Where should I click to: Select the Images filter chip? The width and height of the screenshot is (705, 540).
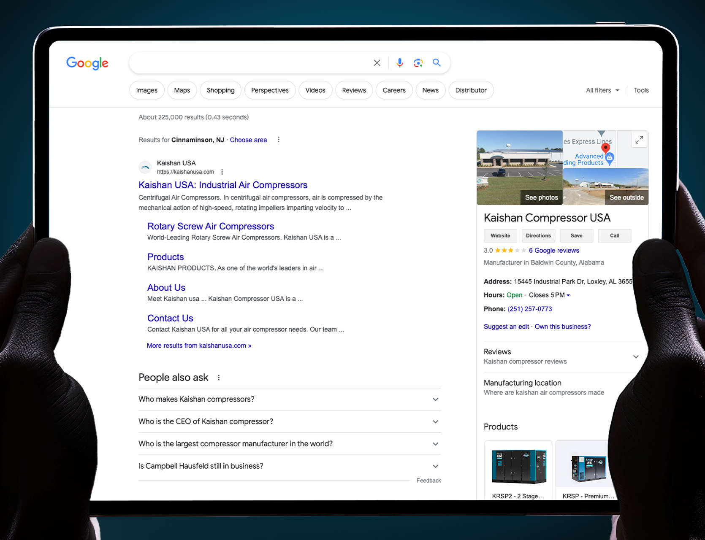[x=146, y=90]
